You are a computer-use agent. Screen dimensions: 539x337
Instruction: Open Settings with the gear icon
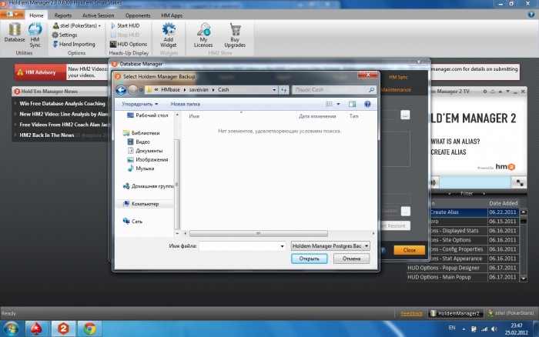[64, 35]
